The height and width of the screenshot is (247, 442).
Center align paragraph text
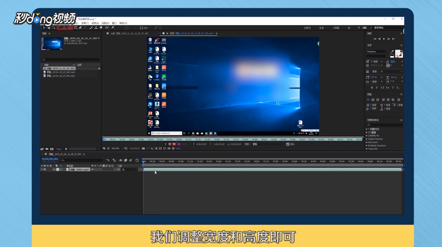tap(373, 99)
